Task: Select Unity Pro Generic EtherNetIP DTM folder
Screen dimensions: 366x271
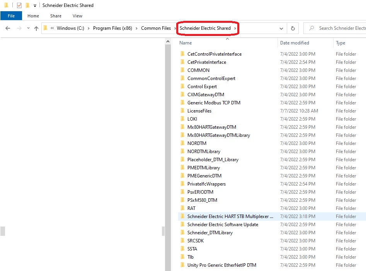Action: pos(222,265)
